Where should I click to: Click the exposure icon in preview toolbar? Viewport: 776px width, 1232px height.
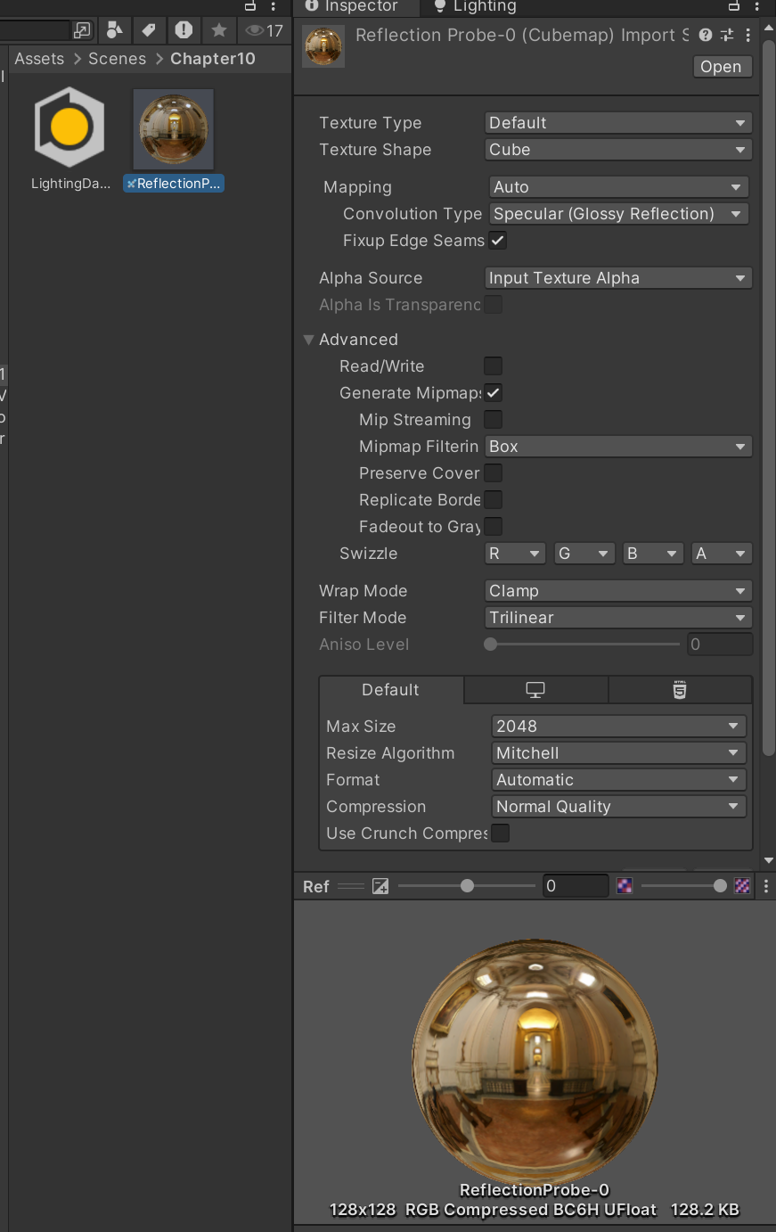pyautogui.click(x=380, y=886)
